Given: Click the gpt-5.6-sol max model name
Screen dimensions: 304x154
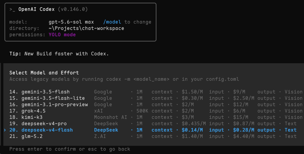Looking at the screenshot, I should [71, 22].
